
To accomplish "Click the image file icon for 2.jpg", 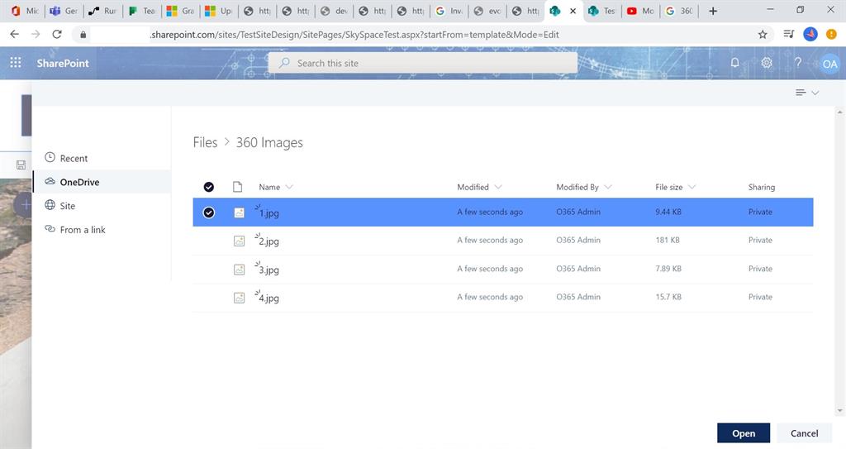I will click(239, 241).
